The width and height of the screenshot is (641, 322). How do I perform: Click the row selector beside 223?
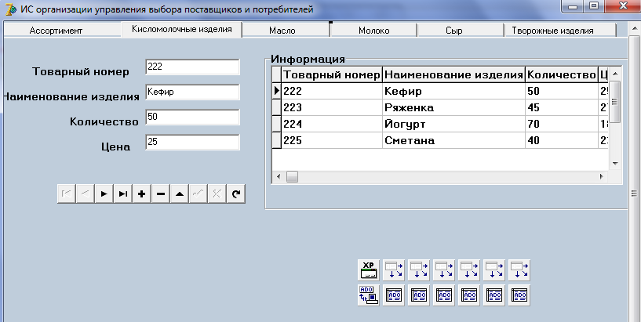[277, 107]
